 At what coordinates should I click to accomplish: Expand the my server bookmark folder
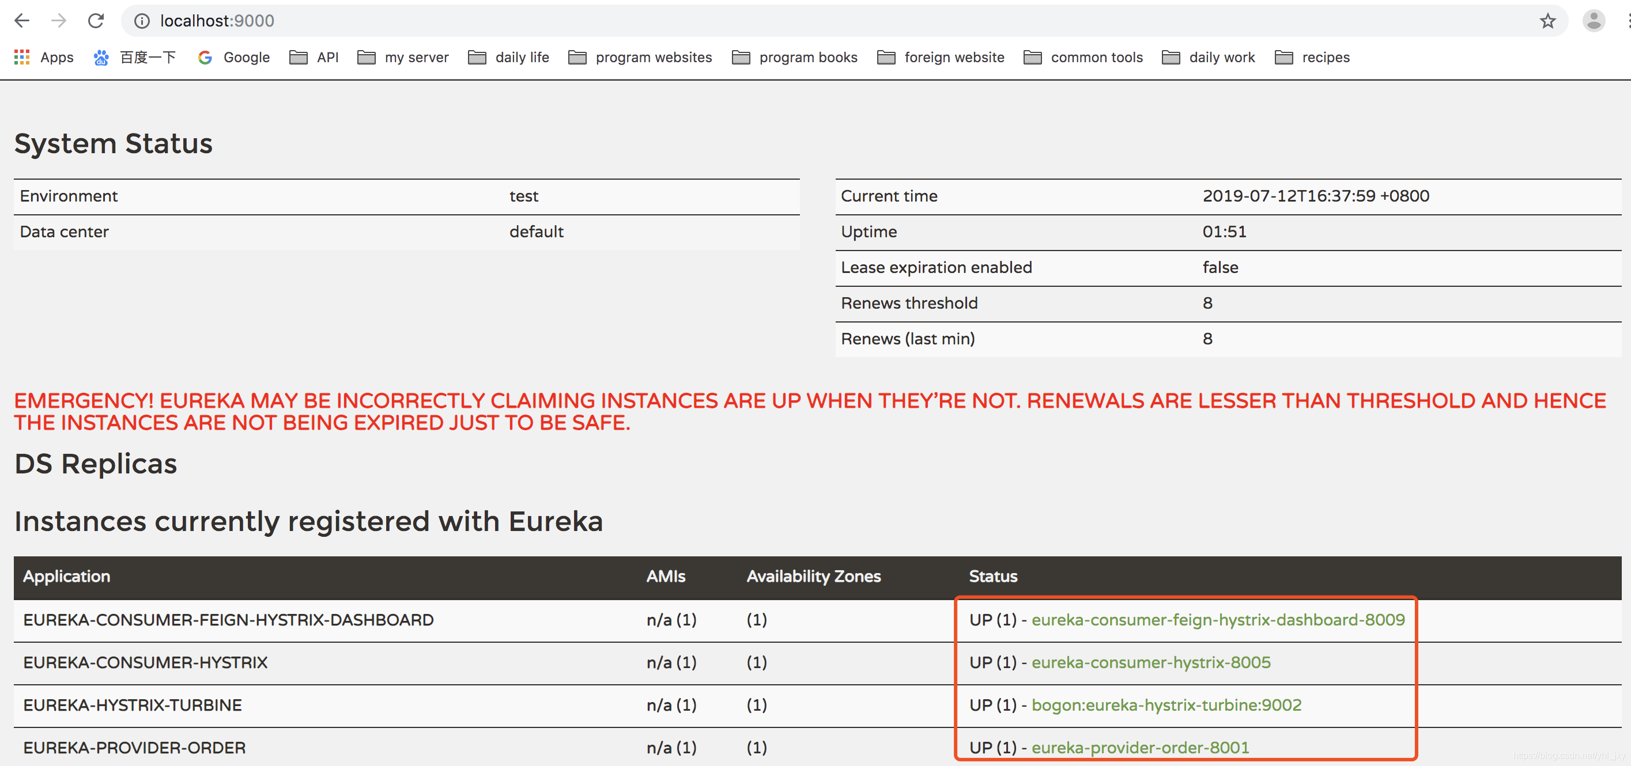(403, 58)
